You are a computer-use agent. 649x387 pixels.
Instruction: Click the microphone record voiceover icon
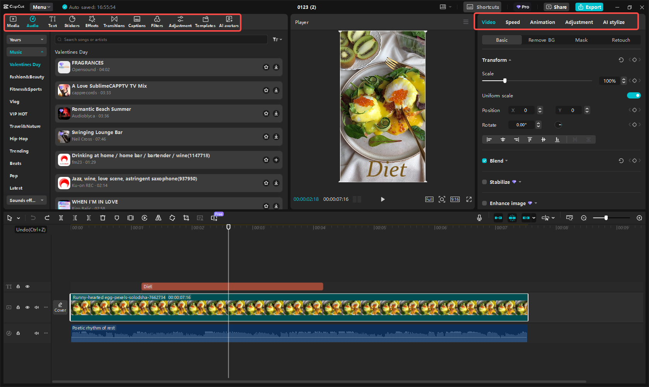pyautogui.click(x=479, y=218)
